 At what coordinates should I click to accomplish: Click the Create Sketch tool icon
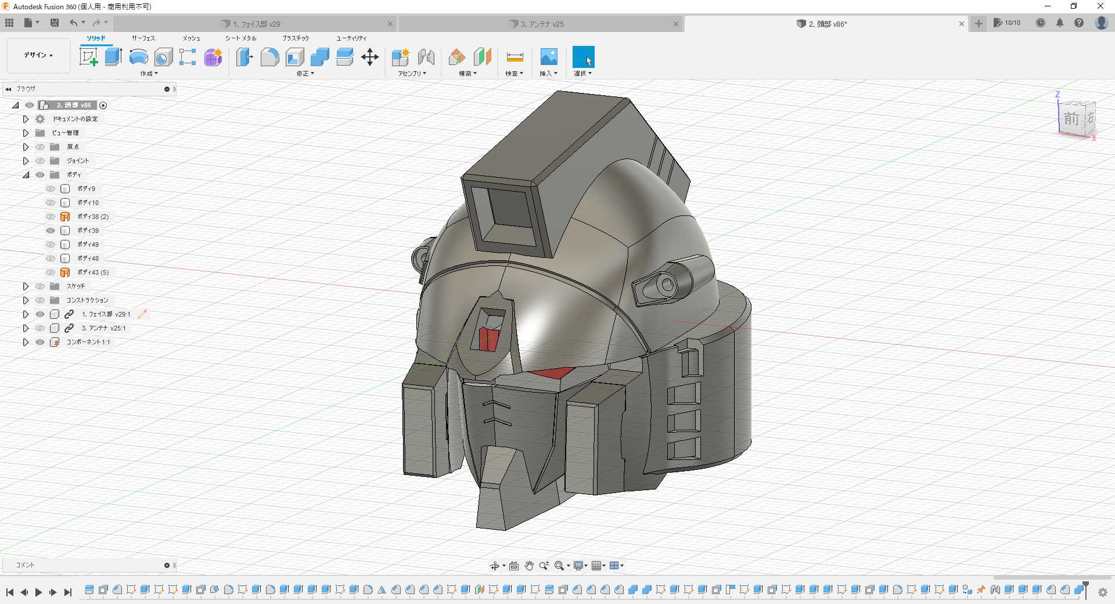coord(88,57)
